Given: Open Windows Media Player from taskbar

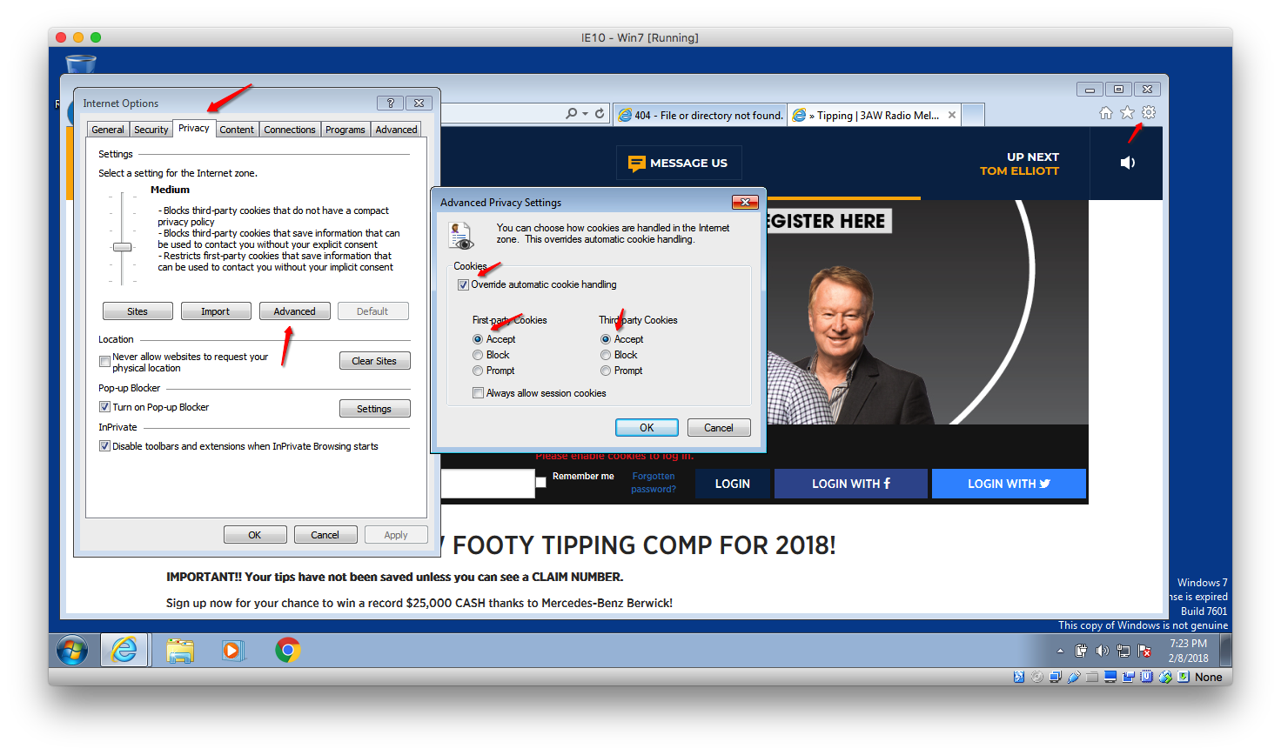Looking at the screenshot, I should point(233,650).
